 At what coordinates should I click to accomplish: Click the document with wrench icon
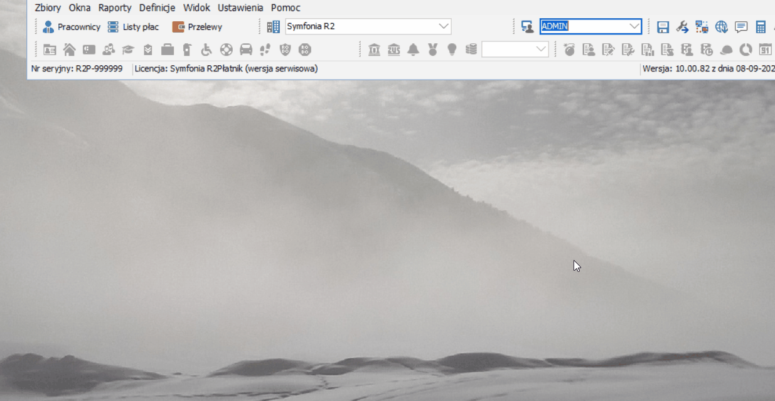[628, 49]
